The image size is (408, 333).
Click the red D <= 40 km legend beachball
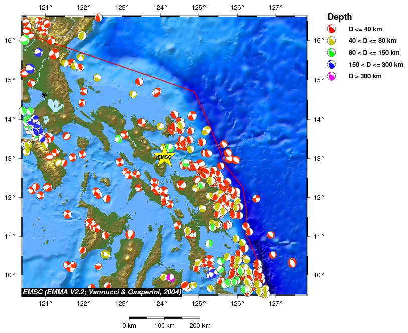(x=331, y=29)
